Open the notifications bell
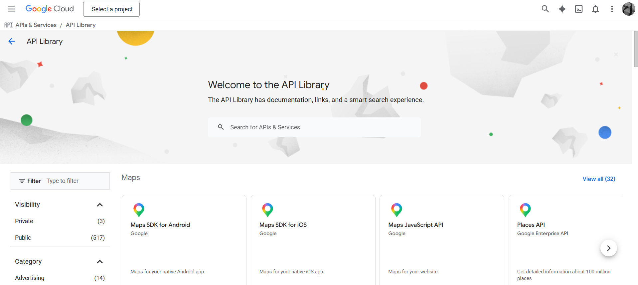The width and height of the screenshot is (638, 285). (x=595, y=9)
